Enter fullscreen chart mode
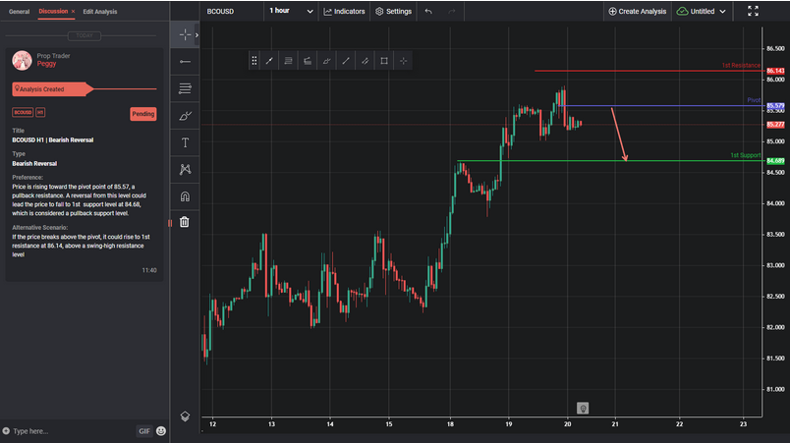 753,11
